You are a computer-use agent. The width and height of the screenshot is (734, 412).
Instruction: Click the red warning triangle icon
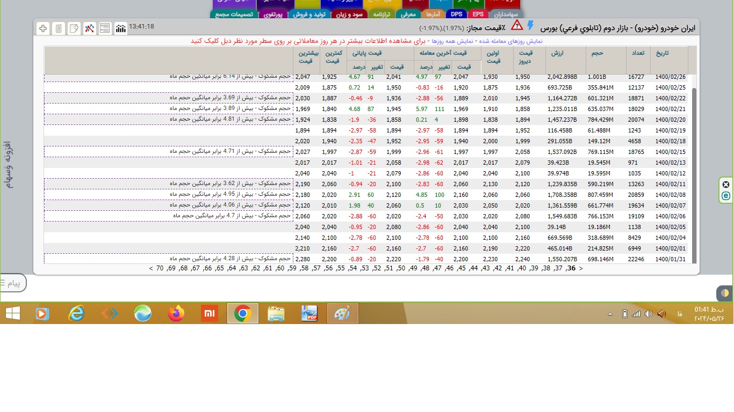(x=516, y=25)
